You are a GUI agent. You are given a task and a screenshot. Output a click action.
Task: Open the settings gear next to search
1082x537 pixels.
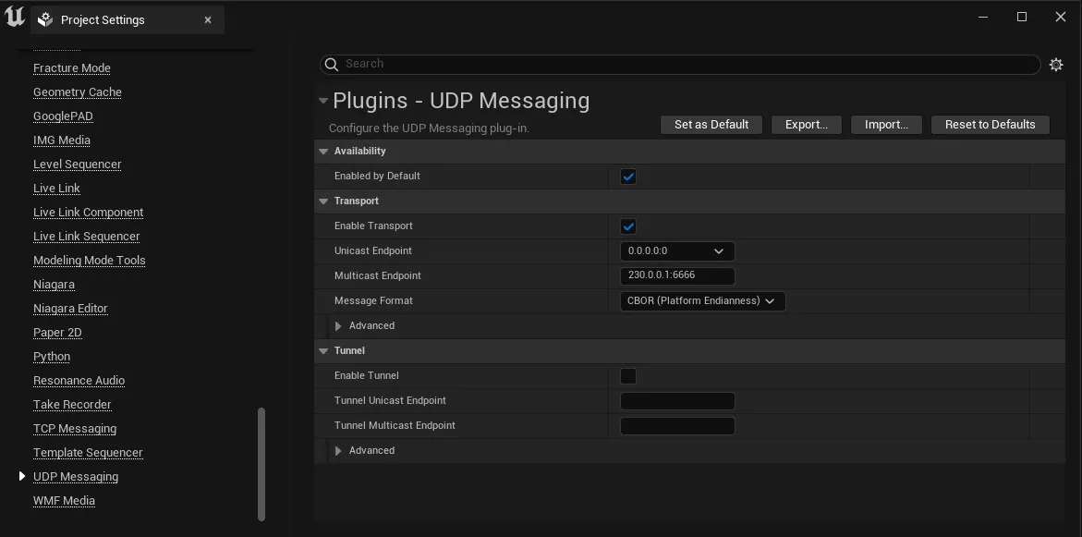click(x=1056, y=64)
